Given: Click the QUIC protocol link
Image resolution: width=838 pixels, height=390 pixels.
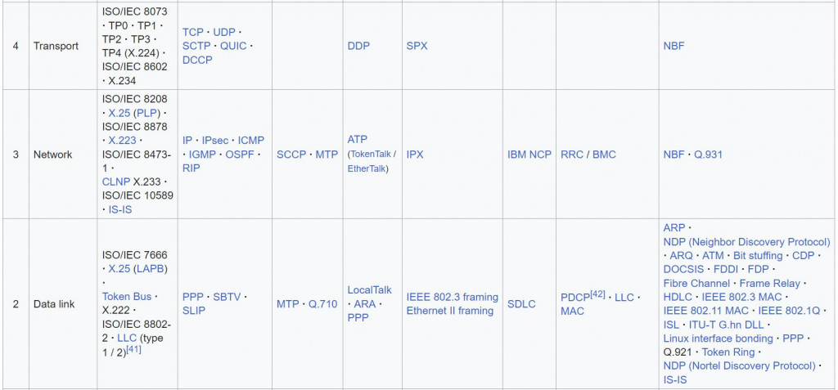Looking at the screenshot, I should (x=233, y=46).
